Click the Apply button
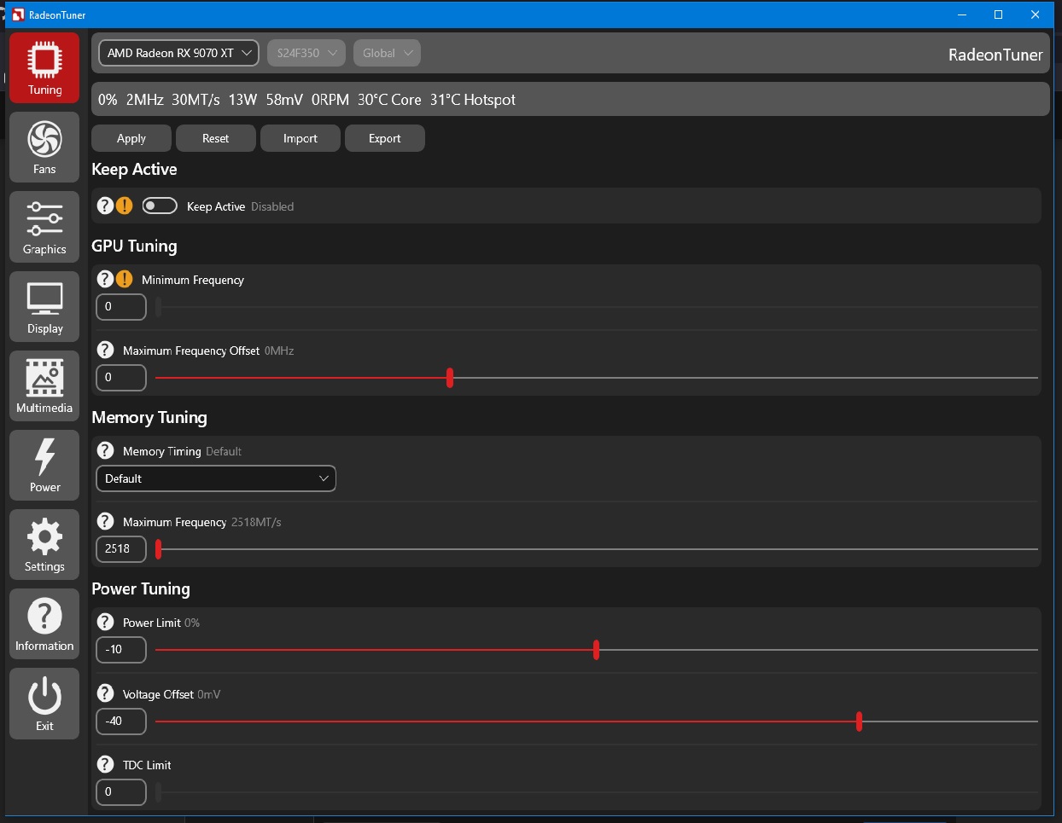 (x=131, y=138)
